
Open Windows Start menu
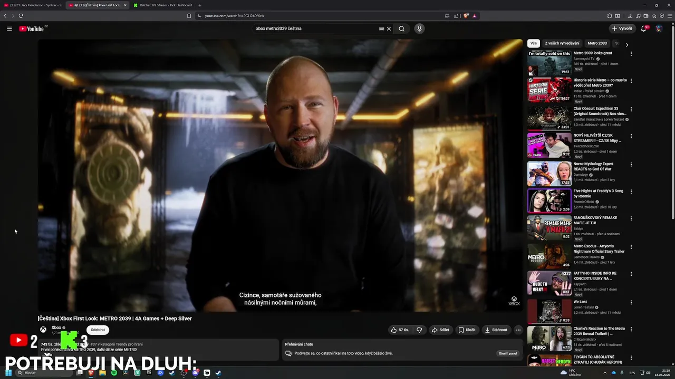point(8,373)
